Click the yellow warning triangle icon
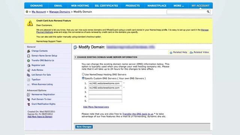Viewport: 240px width, 135px height. 30,23
